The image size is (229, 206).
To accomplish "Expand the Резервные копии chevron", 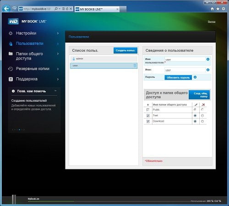I will point(58,69).
